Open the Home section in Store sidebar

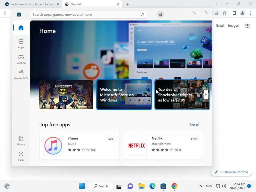(x=21, y=28)
